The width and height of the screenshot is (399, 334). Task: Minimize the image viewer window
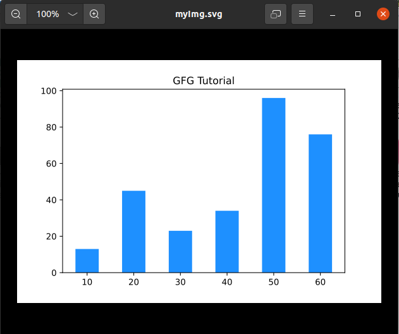(333, 15)
